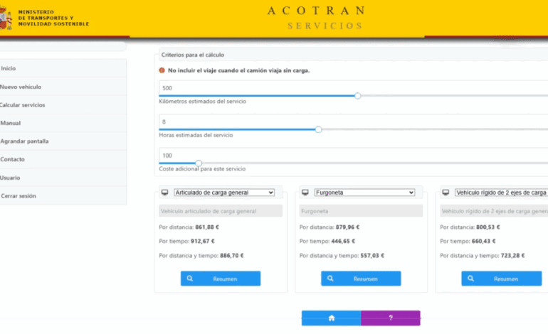This screenshot has height=334, width=548.
Task: Select Calcular servicios in the sidebar
Action: (63, 104)
